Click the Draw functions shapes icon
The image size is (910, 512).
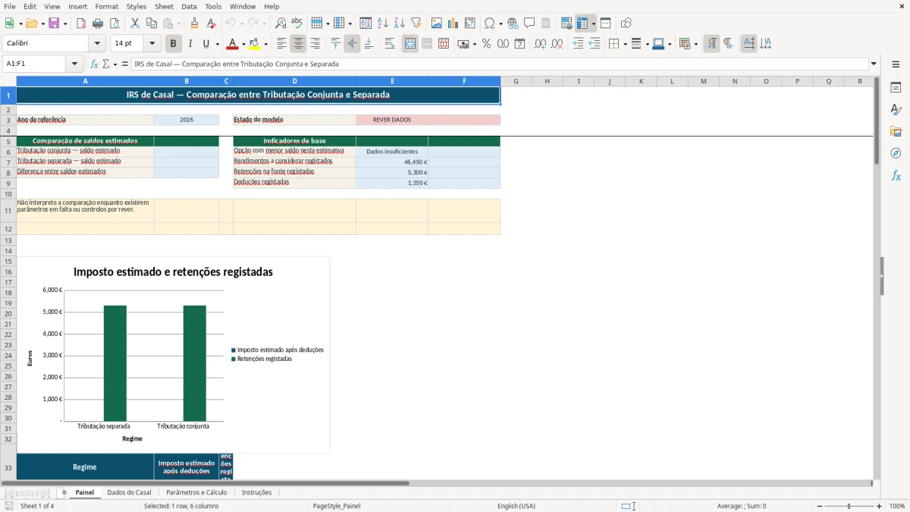[x=626, y=24]
